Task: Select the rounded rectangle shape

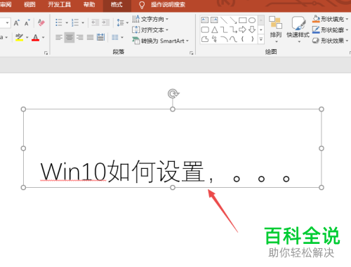Action: click(205, 29)
